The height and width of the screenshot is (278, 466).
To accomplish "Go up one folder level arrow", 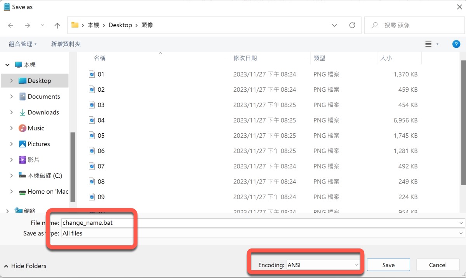I will [57, 25].
